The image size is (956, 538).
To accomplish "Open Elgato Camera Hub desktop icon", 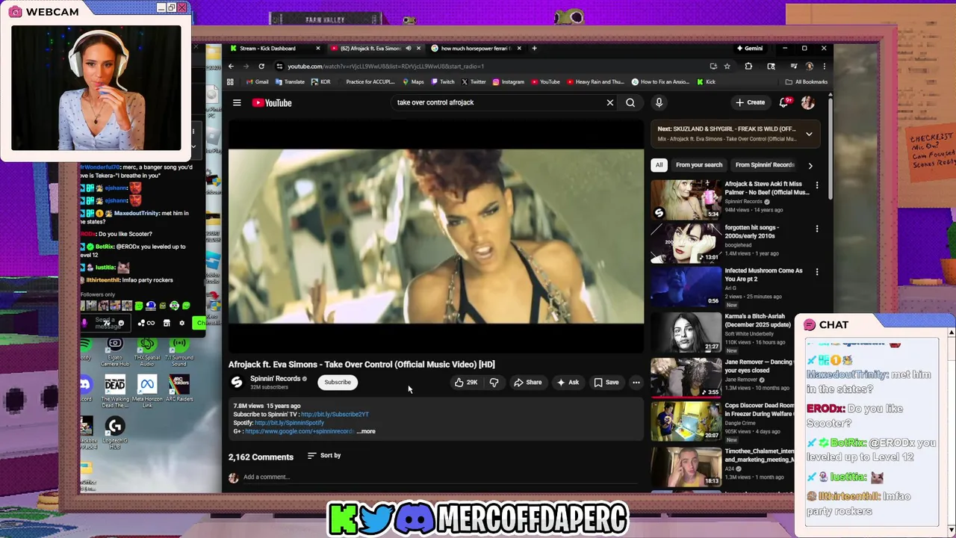I will (x=115, y=353).
